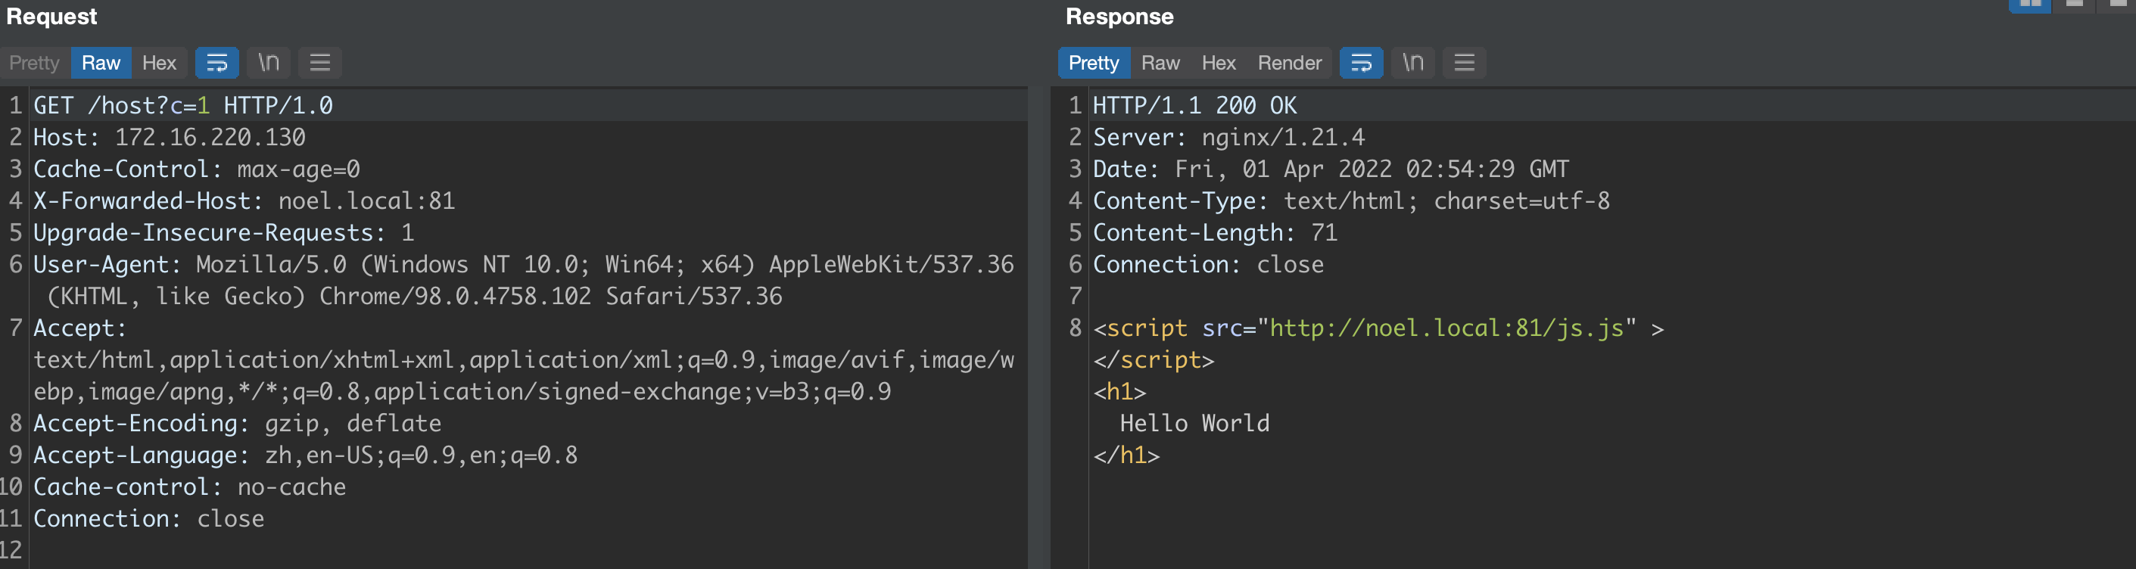Viewport: 2136px width, 569px height.
Task: Click the 'HTTP/1.1 200 OK' status line
Action: point(1195,105)
